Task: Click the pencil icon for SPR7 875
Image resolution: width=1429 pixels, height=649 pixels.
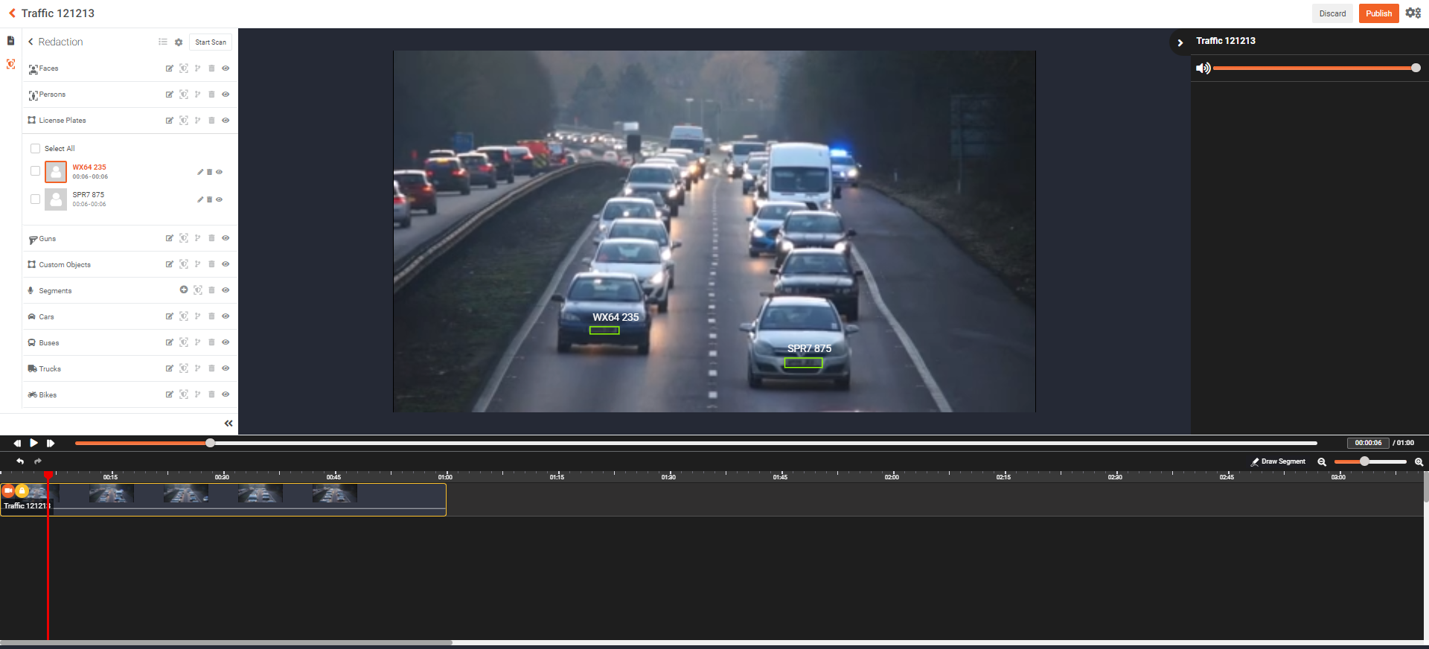Action: [199, 199]
